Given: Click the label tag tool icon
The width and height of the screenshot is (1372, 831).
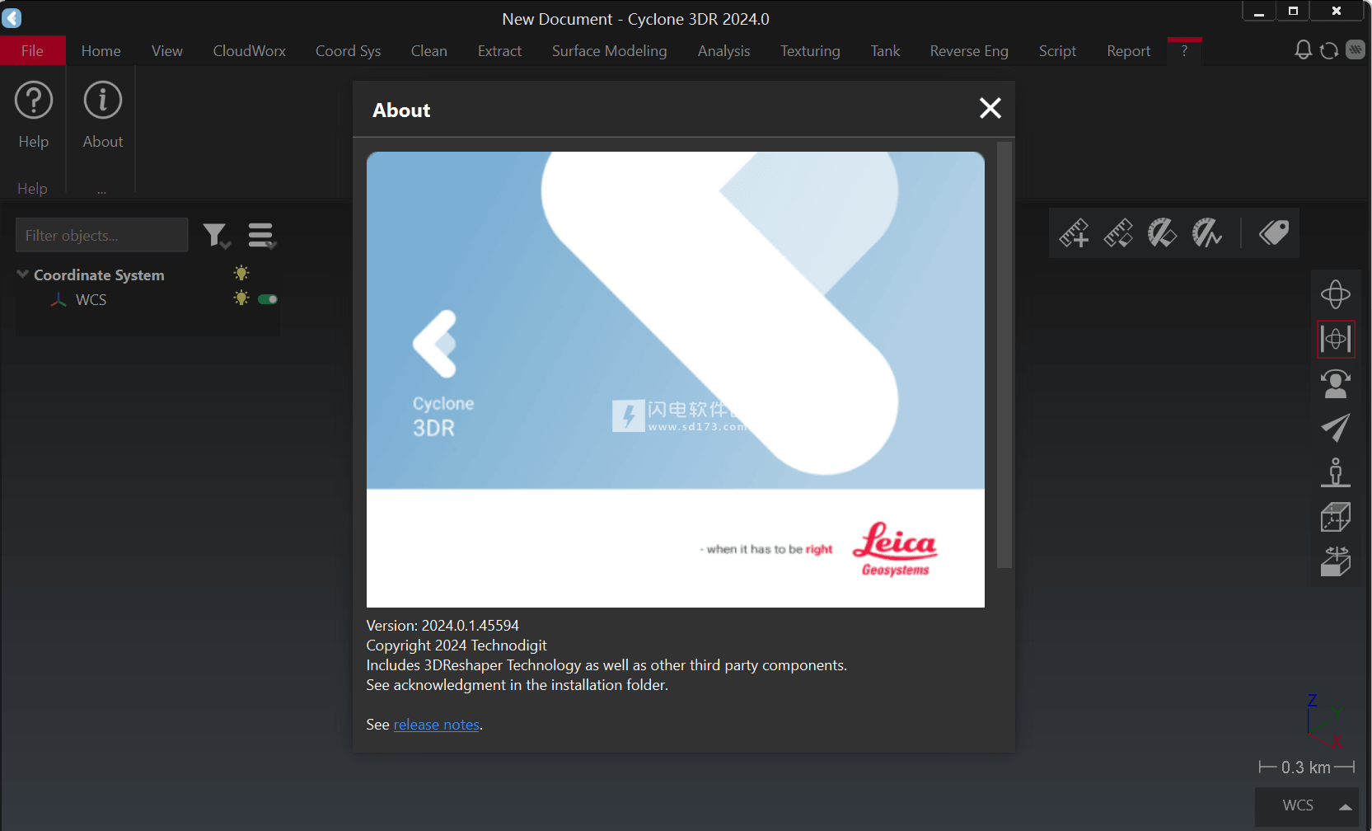Looking at the screenshot, I should 1274,233.
